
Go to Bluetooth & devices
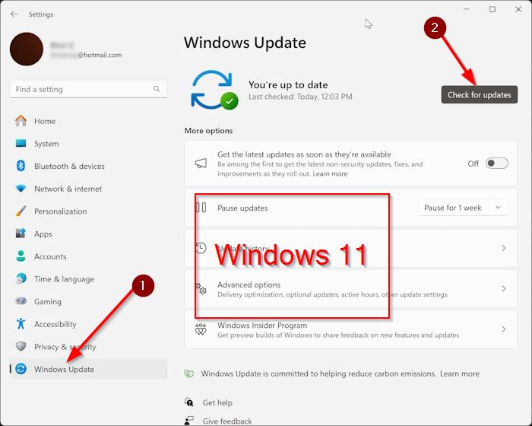(88, 166)
